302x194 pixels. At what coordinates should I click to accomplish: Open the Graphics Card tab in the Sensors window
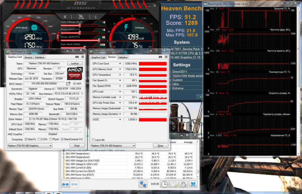[x=98, y=57]
